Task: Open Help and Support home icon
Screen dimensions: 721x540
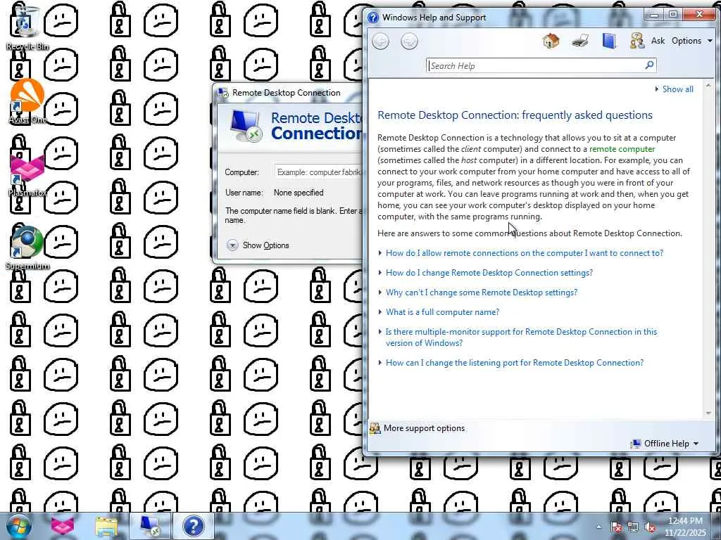Action: [x=551, y=41]
